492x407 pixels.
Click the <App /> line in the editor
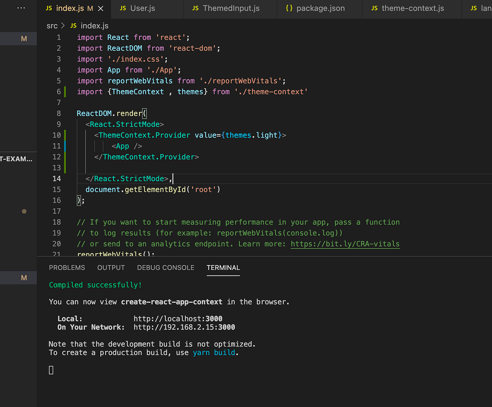tap(127, 146)
